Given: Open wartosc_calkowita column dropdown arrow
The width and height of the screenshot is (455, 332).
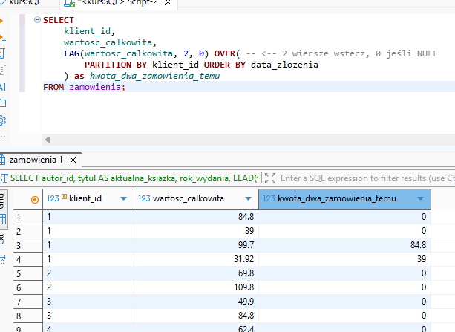Looking at the screenshot, I should (x=246, y=199).
